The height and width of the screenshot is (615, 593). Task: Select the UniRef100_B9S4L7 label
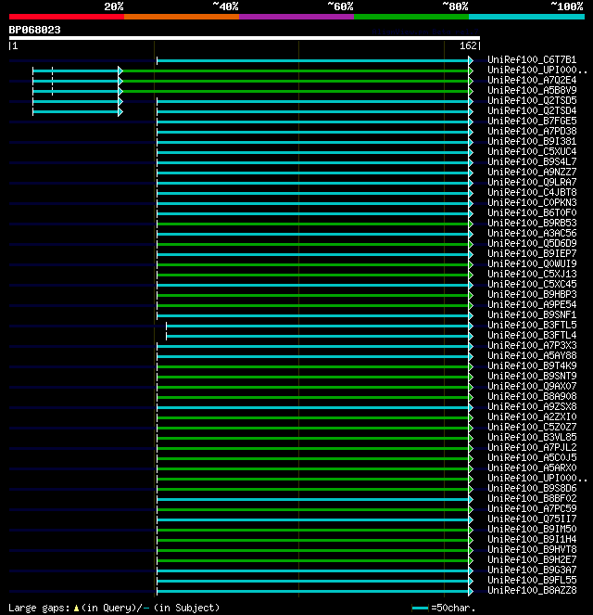532,162
